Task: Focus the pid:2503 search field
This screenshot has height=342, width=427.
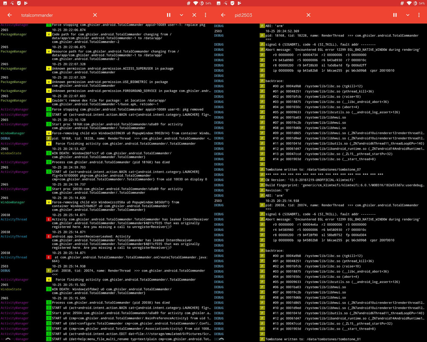Action: (268, 15)
